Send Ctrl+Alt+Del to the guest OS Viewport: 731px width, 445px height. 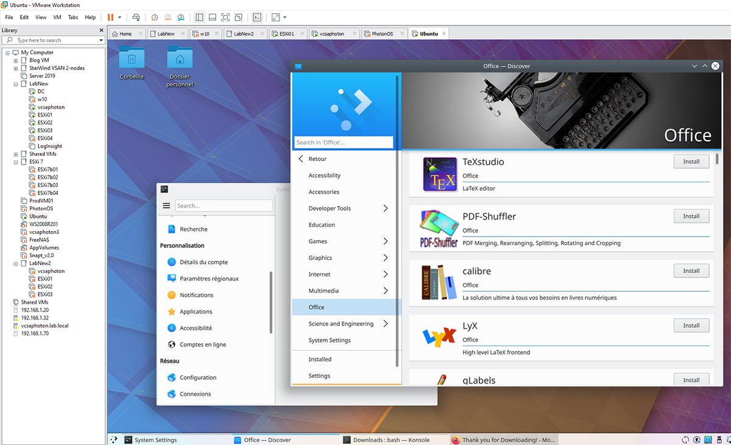click(x=136, y=17)
